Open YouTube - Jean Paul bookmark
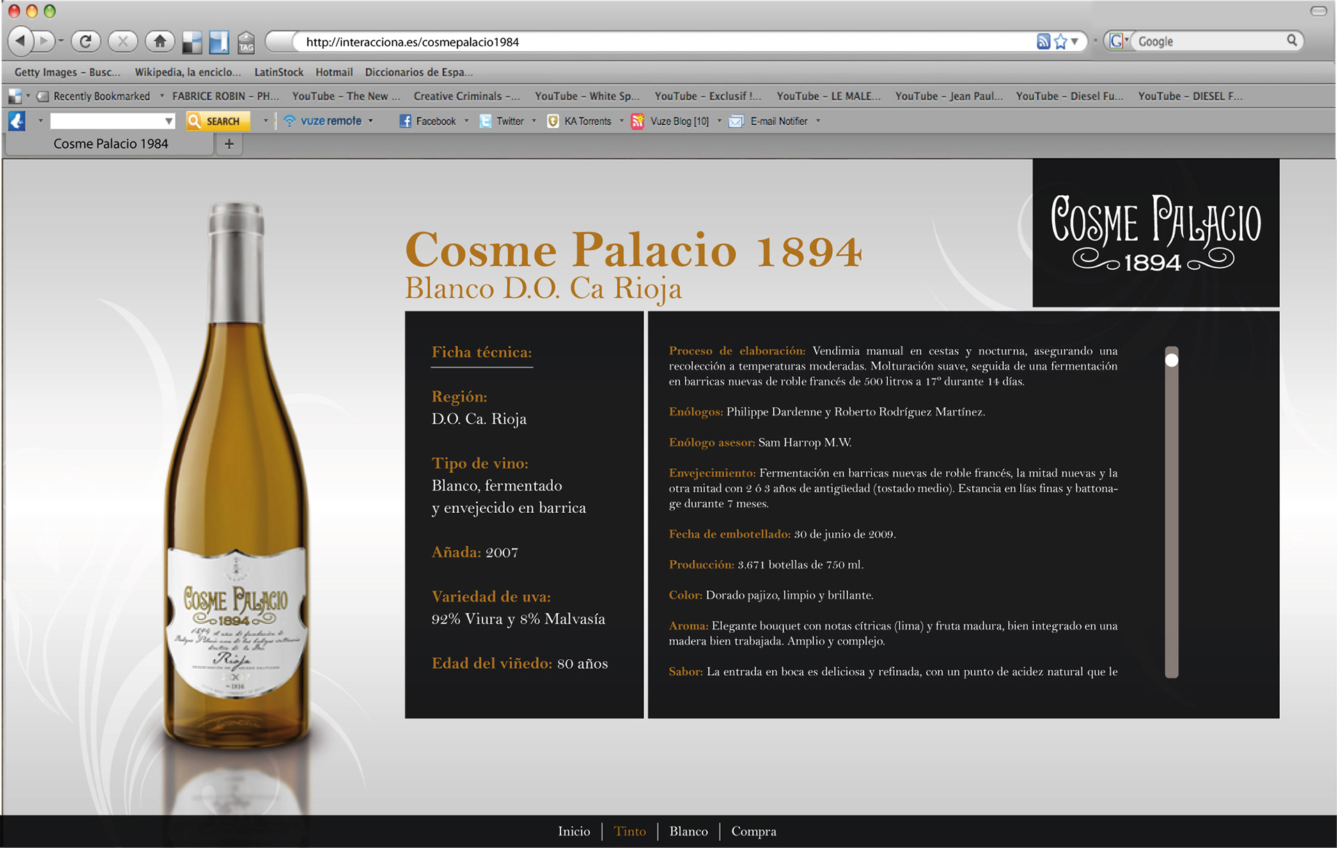1337x848 pixels. (x=949, y=96)
